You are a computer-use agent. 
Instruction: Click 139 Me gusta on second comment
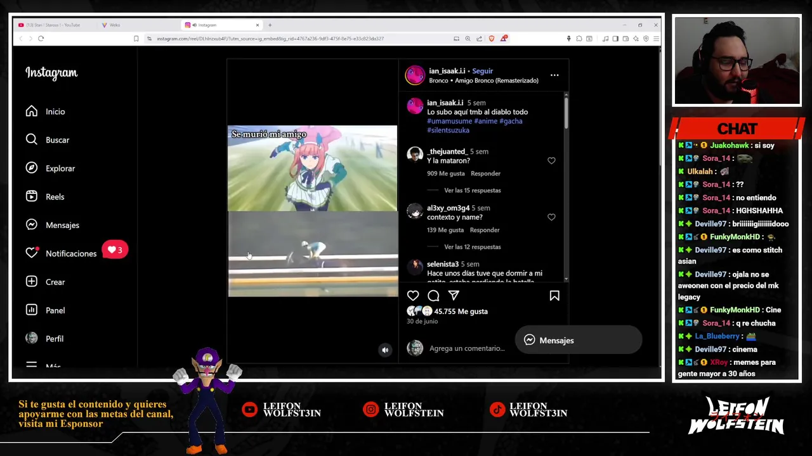pyautogui.click(x=446, y=230)
